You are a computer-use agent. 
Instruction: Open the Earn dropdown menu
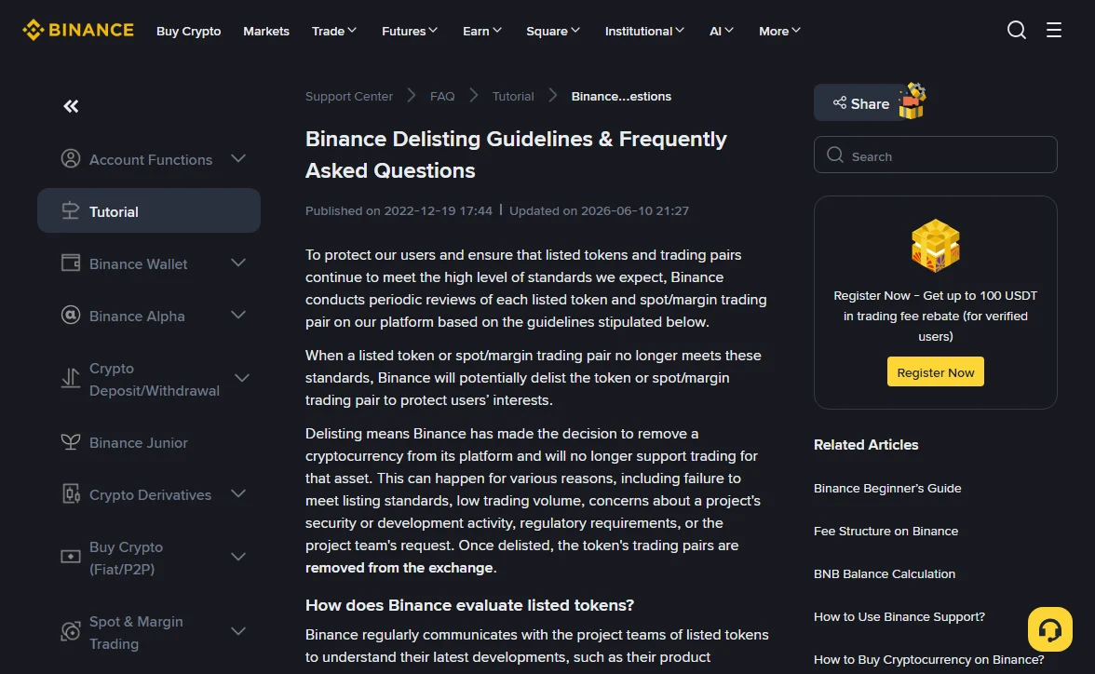click(482, 31)
